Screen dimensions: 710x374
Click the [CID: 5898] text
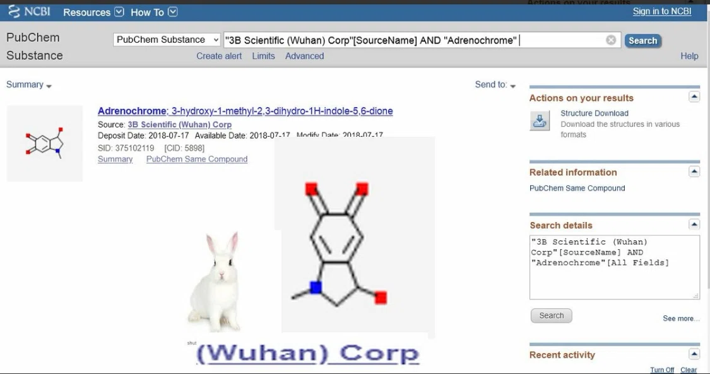coord(184,148)
